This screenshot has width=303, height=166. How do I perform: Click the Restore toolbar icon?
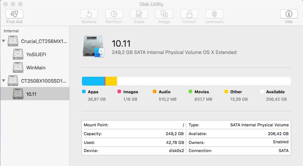(x=89, y=14)
